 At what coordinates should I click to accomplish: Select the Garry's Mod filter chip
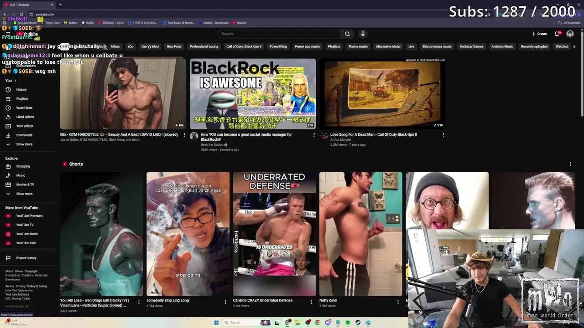(x=150, y=46)
